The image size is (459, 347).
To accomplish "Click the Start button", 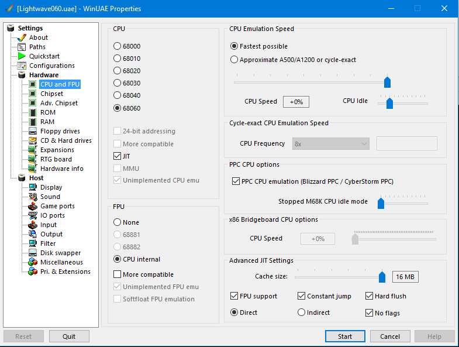I will pyautogui.click(x=345, y=336).
